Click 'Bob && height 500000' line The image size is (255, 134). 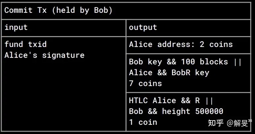pos(176,111)
